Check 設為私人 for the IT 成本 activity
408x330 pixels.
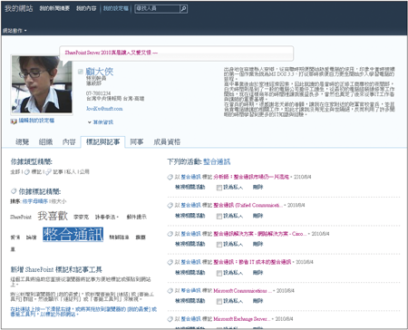219,273
